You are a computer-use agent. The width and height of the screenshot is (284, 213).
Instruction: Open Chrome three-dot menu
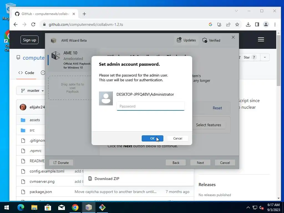(275, 24)
